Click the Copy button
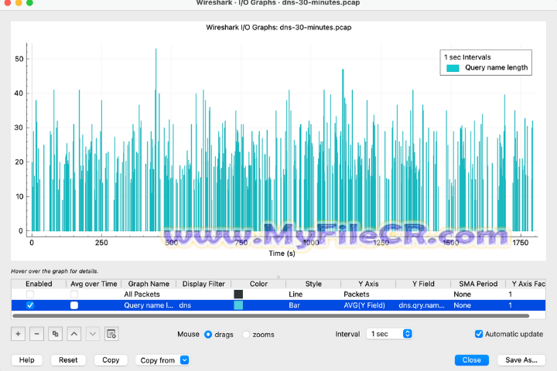Viewport: 557px width, 371px height. tap(111, 360)
